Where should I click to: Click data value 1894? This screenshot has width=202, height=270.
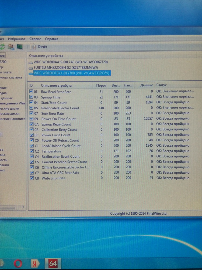[149, 102]
